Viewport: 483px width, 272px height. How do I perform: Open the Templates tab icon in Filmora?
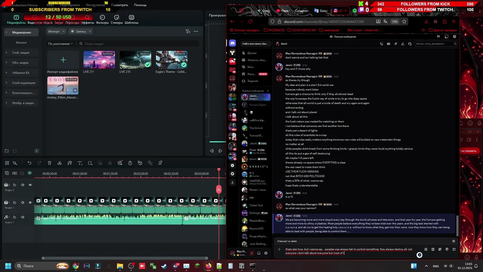click(x=131, y=17)
